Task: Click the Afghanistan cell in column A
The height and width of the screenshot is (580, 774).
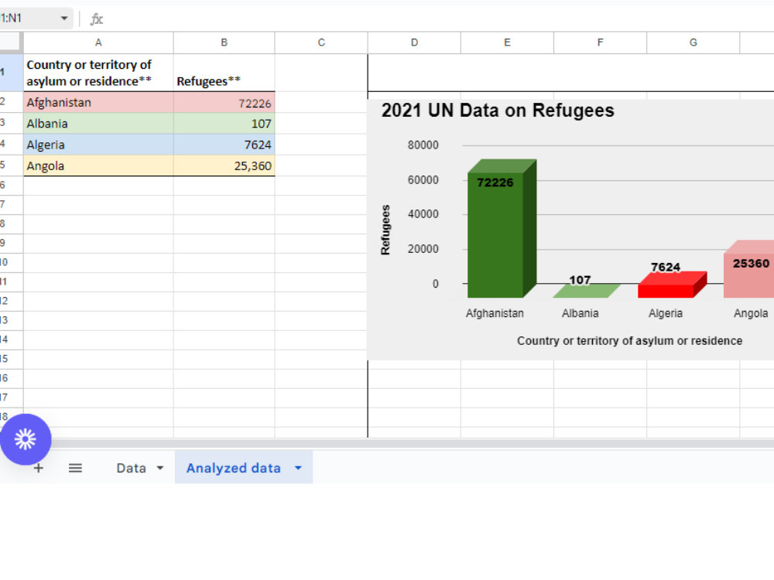Action: pos(98,103)
